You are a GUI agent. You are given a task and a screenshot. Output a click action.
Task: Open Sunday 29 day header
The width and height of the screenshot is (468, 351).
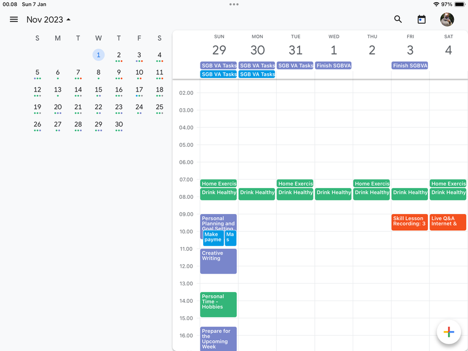coord(219,46)
